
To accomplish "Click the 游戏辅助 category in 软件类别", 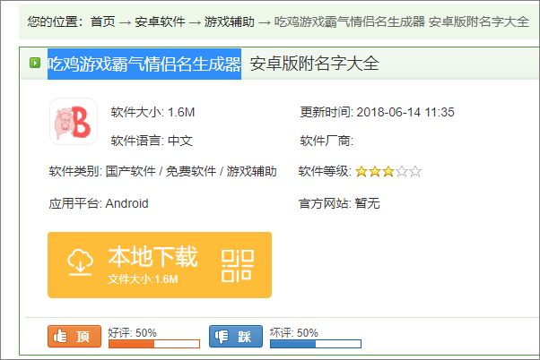I will click(251, 171).
